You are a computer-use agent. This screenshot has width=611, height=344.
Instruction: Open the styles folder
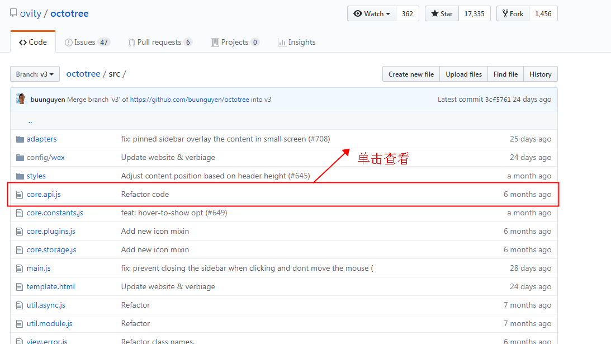pos(36,176)
